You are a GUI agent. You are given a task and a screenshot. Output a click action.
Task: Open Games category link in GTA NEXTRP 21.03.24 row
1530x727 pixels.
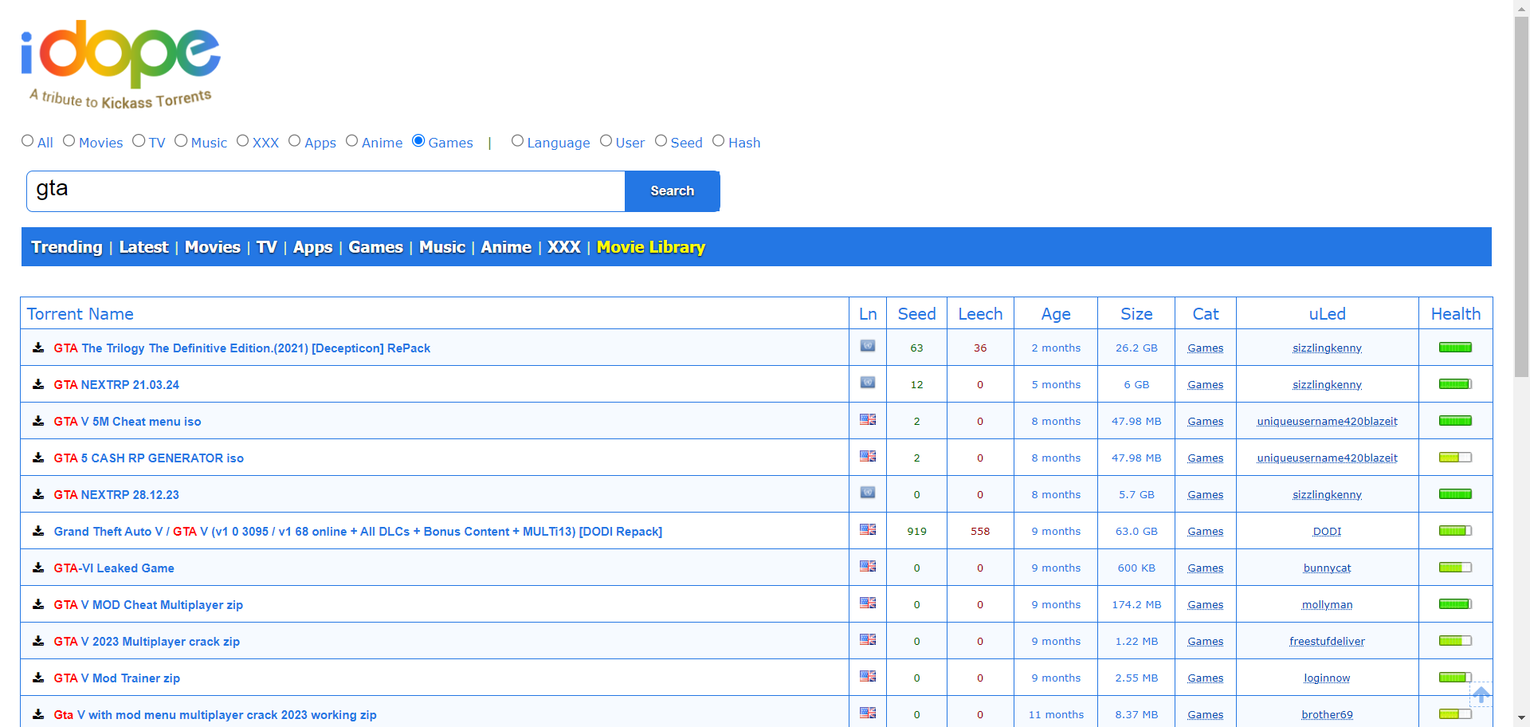click(x=1205, y=385)
